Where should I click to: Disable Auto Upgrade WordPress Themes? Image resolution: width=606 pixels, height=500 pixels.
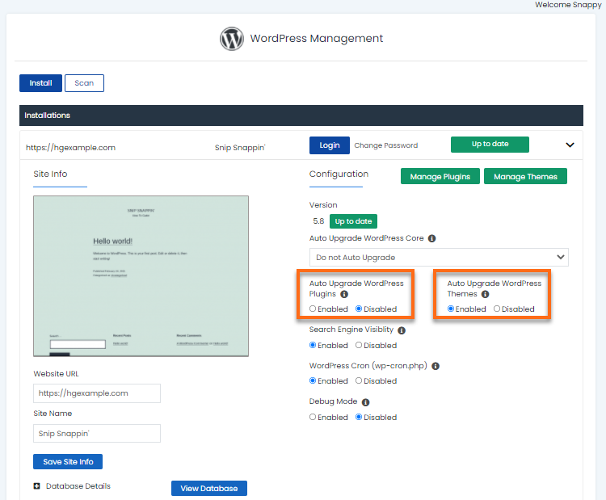point(497,309)
